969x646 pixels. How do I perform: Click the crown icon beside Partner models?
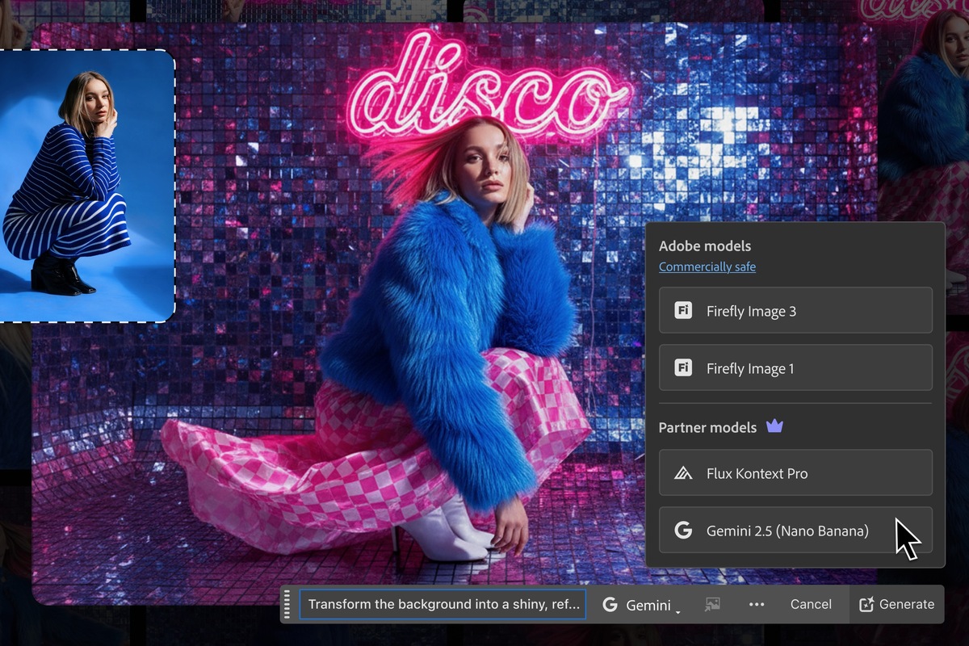click(774, 426)
